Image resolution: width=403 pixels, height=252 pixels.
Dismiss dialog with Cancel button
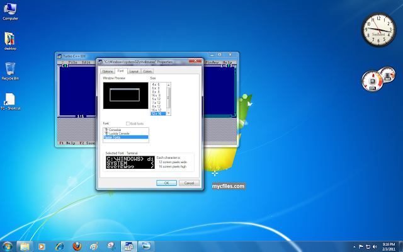[189, 183]
